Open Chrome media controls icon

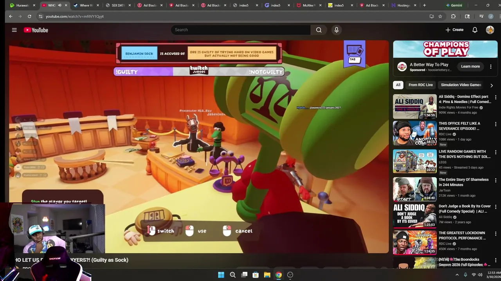tap(481, 16)
